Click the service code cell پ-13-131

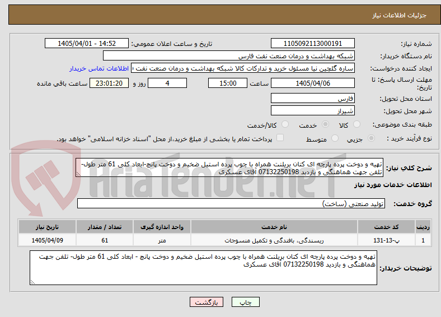387,240
